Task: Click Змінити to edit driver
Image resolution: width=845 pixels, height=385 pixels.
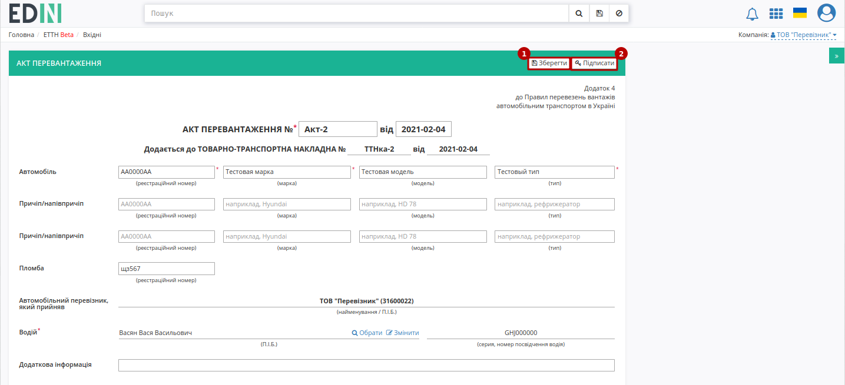Action: [402, 333]
